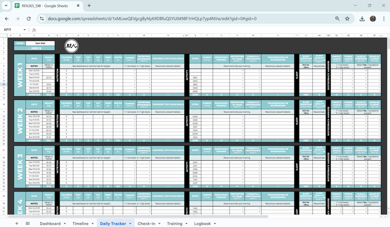
Task: Select Week 1 Wed 5/3/25 weight cell 93.70
Action: (49, 78)
